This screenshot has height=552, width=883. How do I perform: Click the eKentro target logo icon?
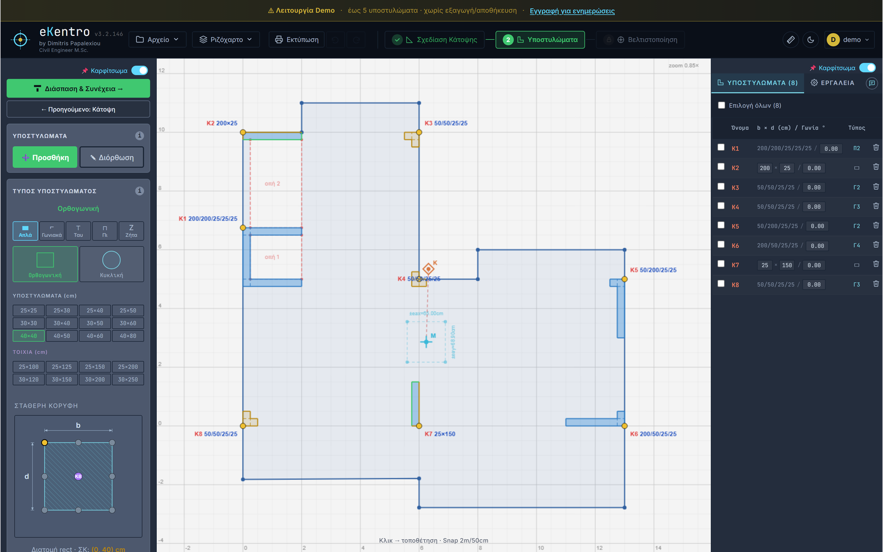tap(20, 40)
